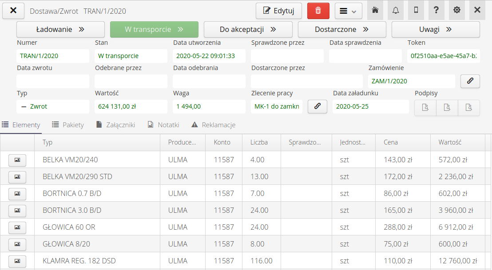
Task: Click the mobile device icon
Action: click(415, 10)
